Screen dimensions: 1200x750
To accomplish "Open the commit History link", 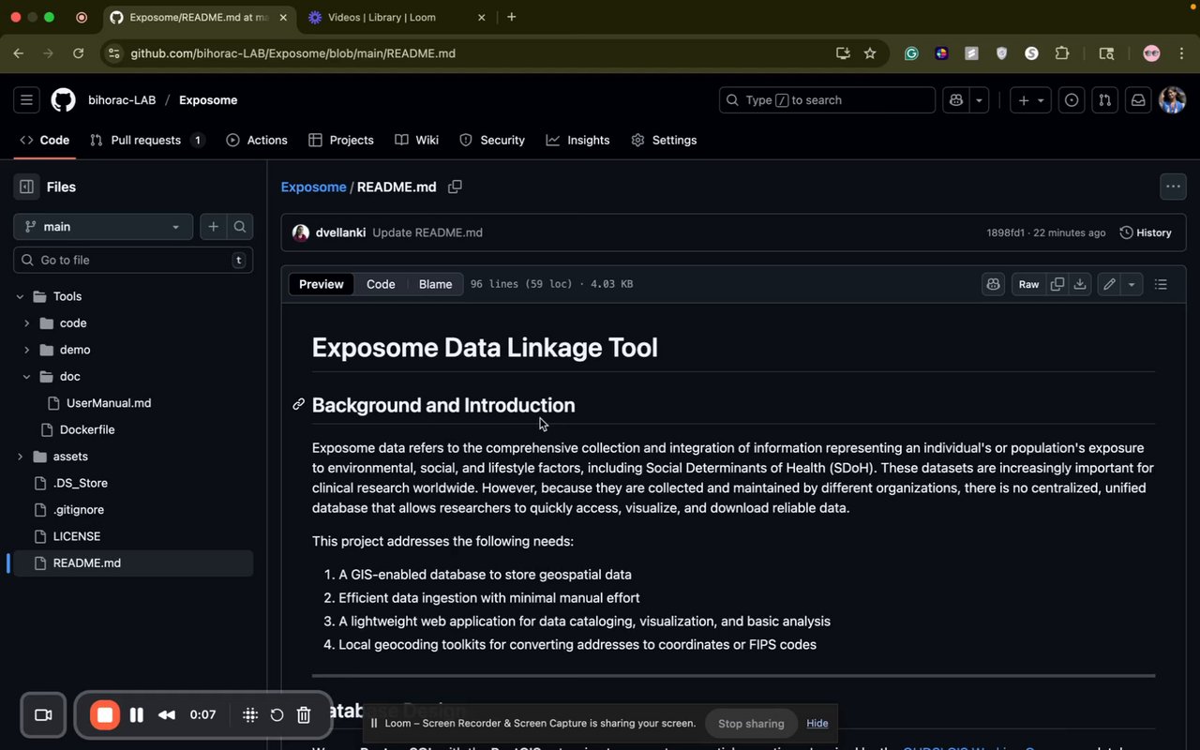I will coord(1146,232).
